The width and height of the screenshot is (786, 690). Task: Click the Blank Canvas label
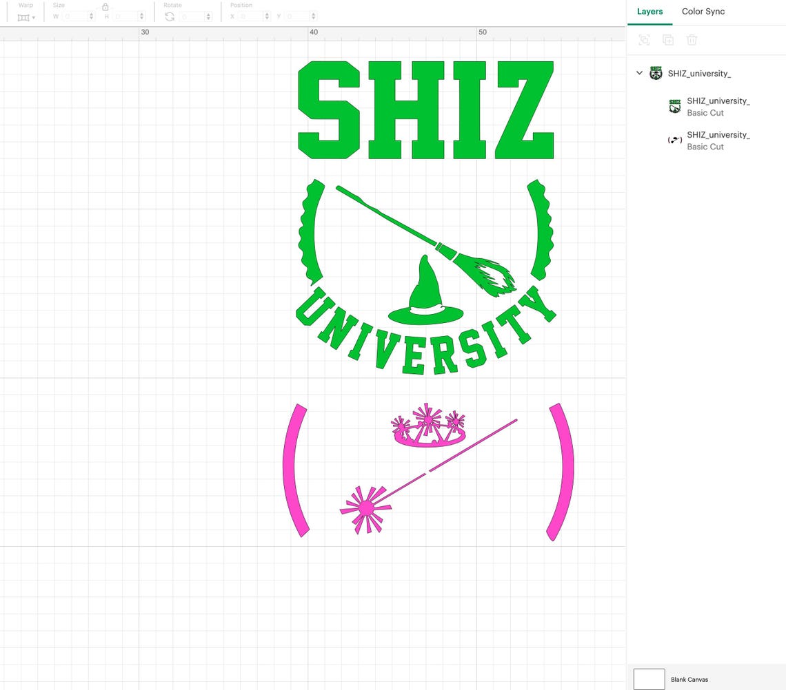(x=689, y=680)
